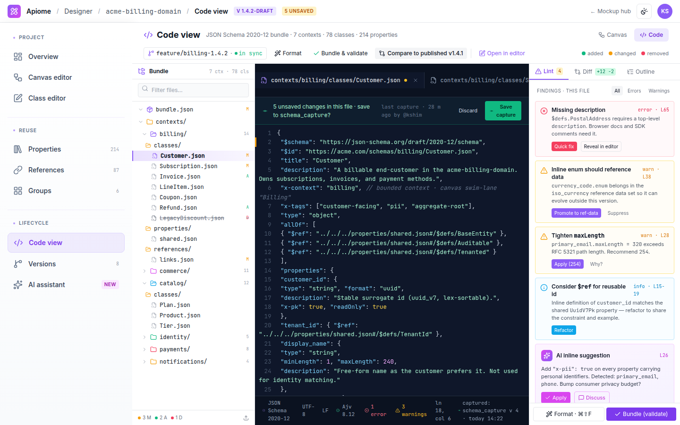Collapse the catalog/ folder
The image size is (680, 425).
pyautogui.click(x=144, y=283)
